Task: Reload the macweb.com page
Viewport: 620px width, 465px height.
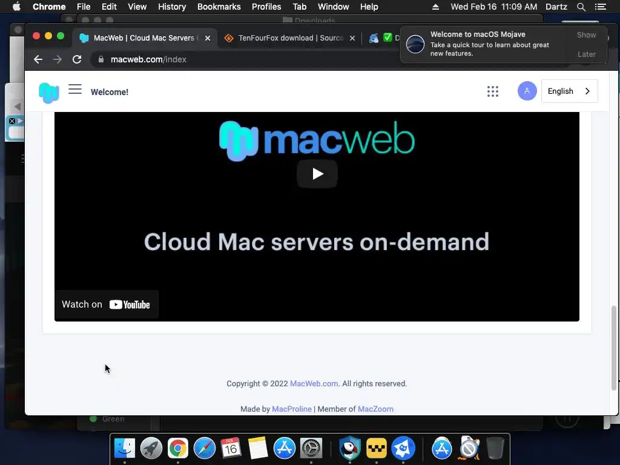Action: pyautogui.click(x=77, y=59)
